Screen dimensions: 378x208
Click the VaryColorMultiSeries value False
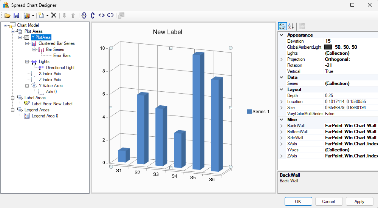coord(351,114)
